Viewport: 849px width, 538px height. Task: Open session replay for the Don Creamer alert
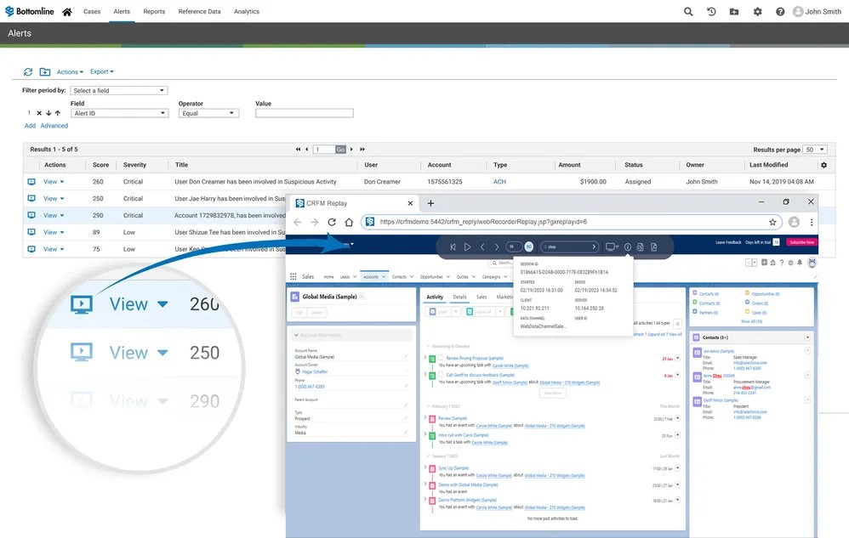click(x=31, y=182)
